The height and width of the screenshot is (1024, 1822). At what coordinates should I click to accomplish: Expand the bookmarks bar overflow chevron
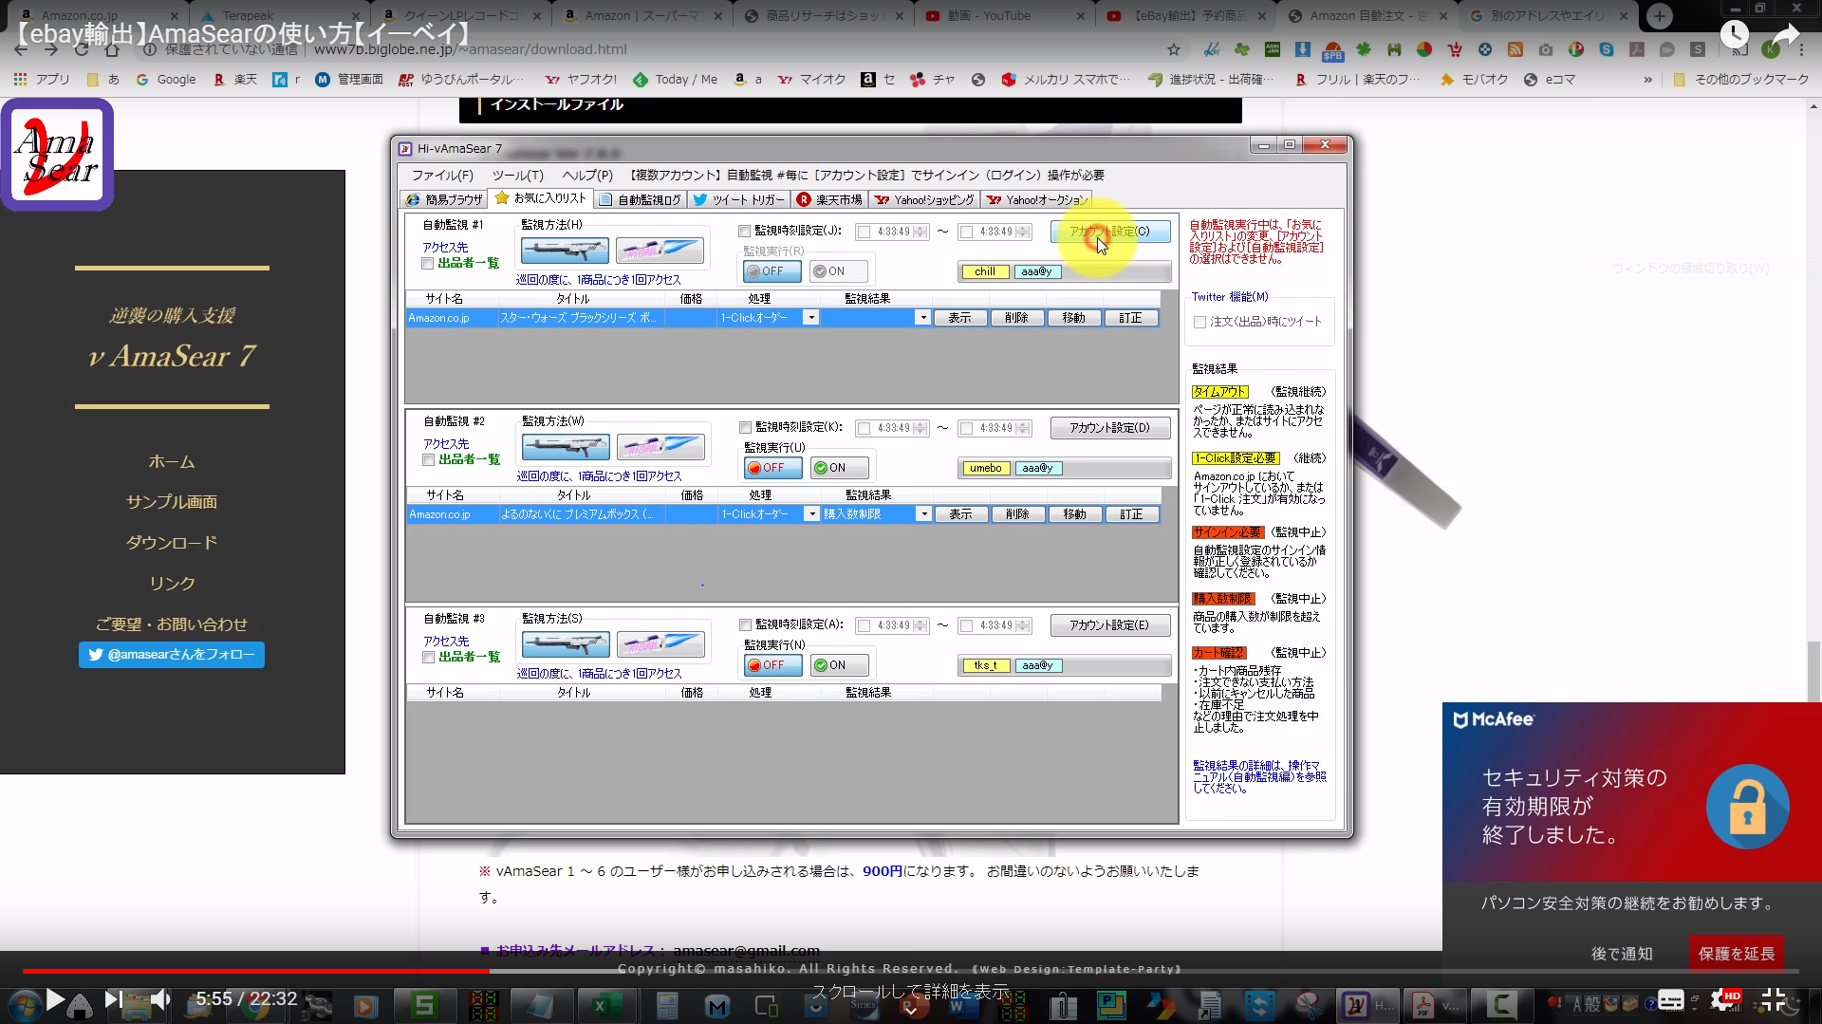click(x=1647, y=80)
